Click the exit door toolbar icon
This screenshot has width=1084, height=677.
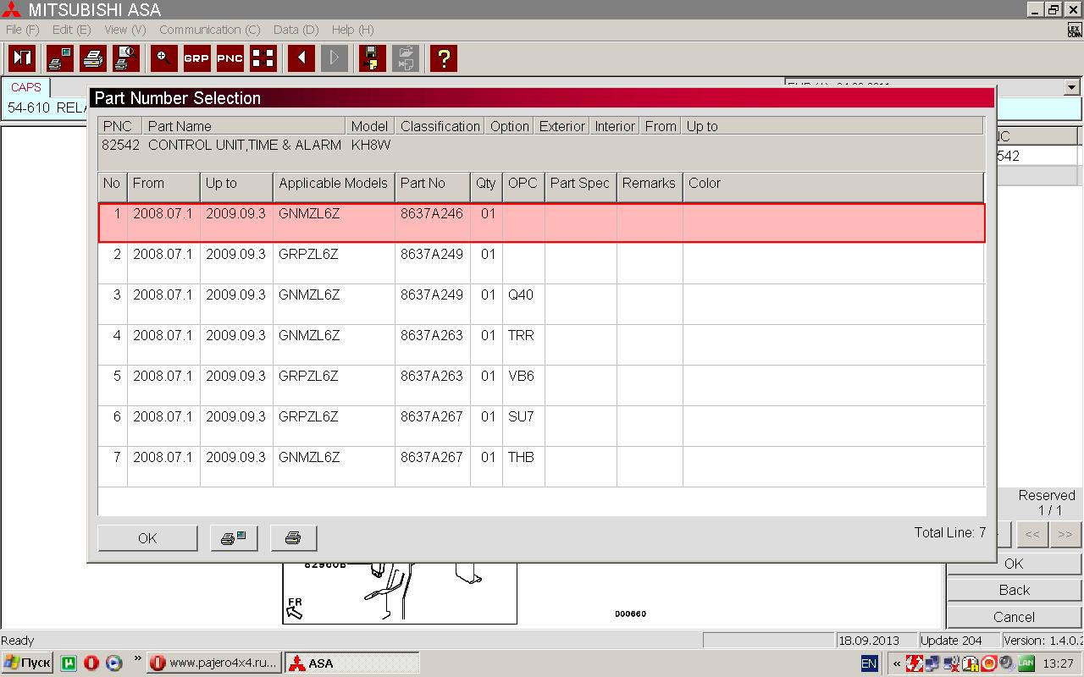22,58
